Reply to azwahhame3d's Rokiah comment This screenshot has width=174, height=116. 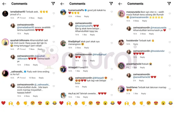(142, 68)
